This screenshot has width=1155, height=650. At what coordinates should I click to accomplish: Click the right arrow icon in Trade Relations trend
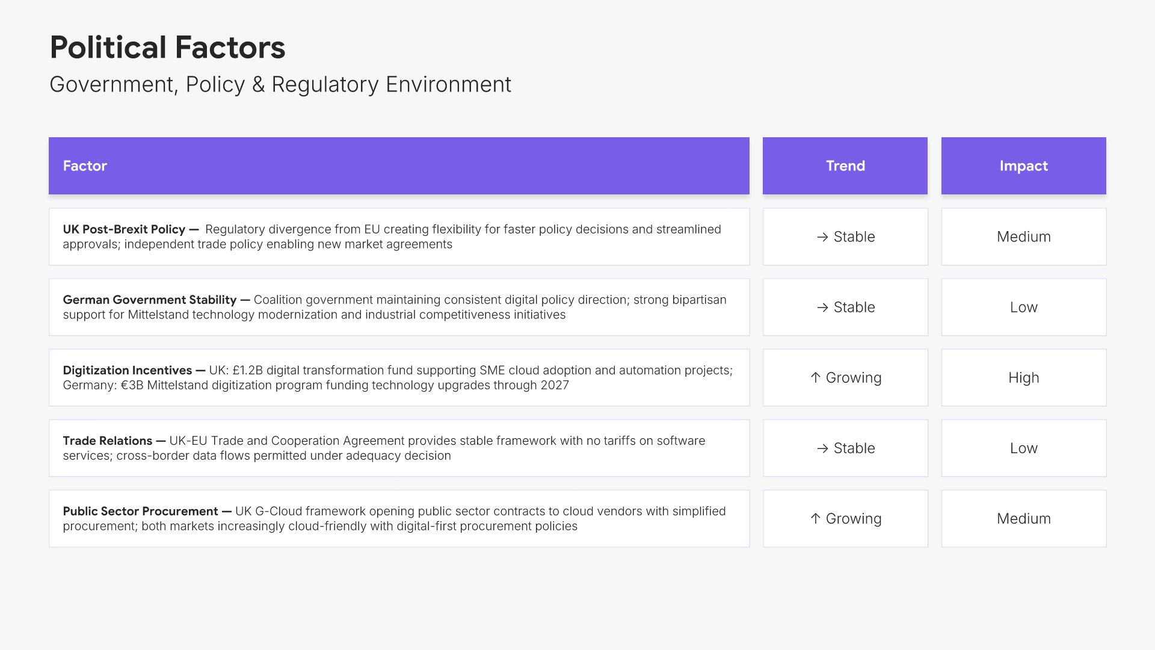coord(822,448)
